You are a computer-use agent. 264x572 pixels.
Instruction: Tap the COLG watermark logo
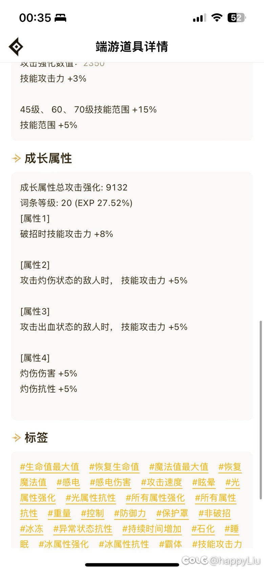click(195, 560)
